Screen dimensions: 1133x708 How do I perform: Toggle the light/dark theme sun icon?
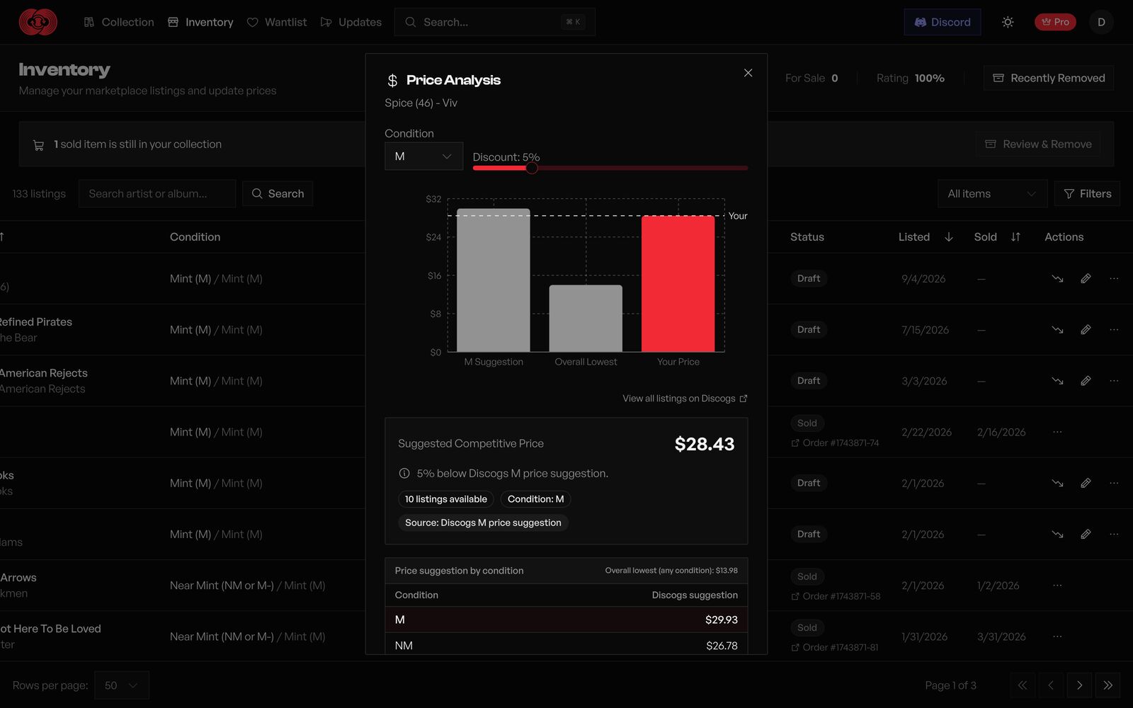(1008, 22)
